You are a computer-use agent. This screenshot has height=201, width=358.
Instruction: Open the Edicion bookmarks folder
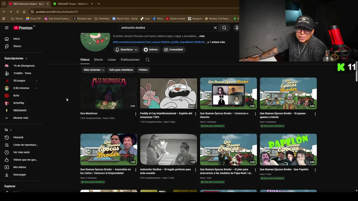[17, 19]
